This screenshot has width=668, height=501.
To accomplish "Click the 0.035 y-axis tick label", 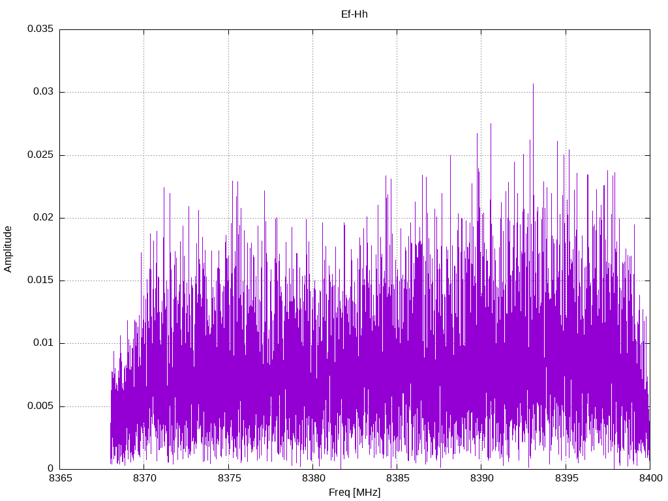I will [40, 29].
